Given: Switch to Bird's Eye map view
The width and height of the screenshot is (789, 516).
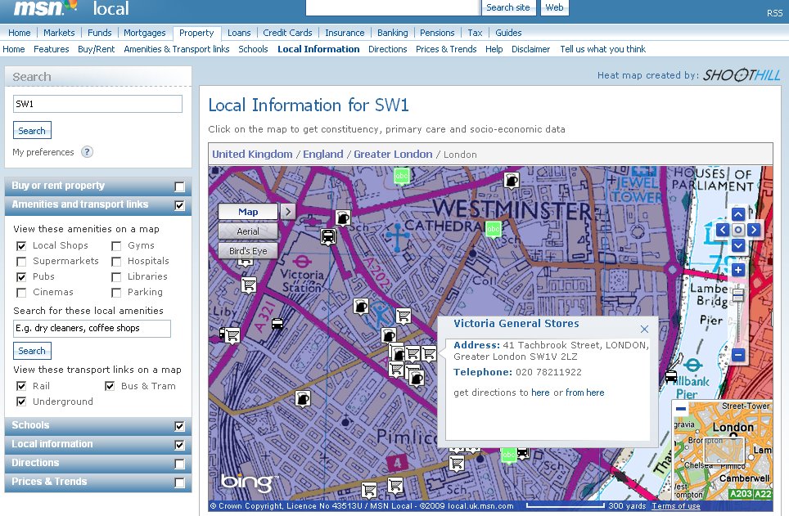Looking at the screenshot, I should tap(247, 251).
